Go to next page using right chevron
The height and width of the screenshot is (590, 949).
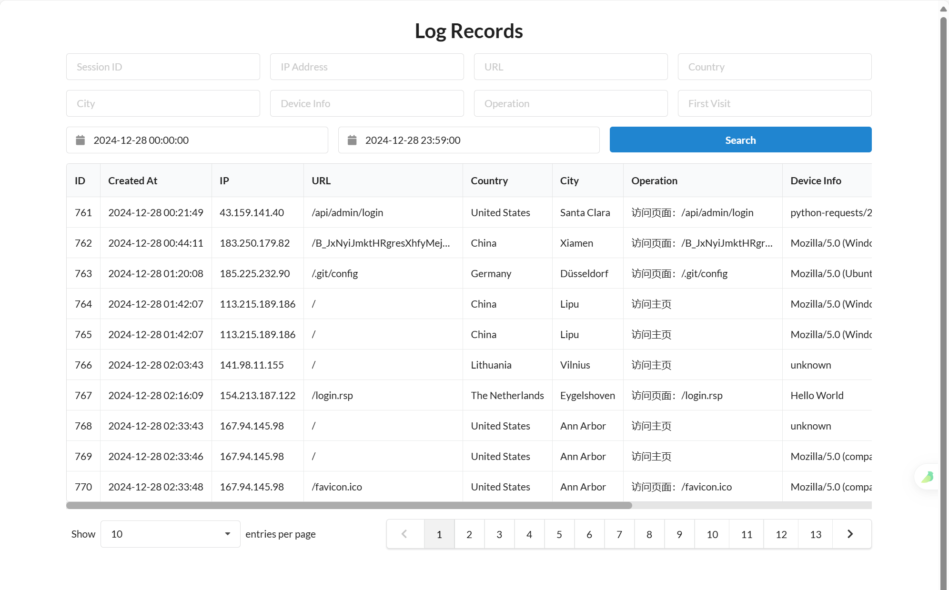pyautogui.click(x=850, y=534)
